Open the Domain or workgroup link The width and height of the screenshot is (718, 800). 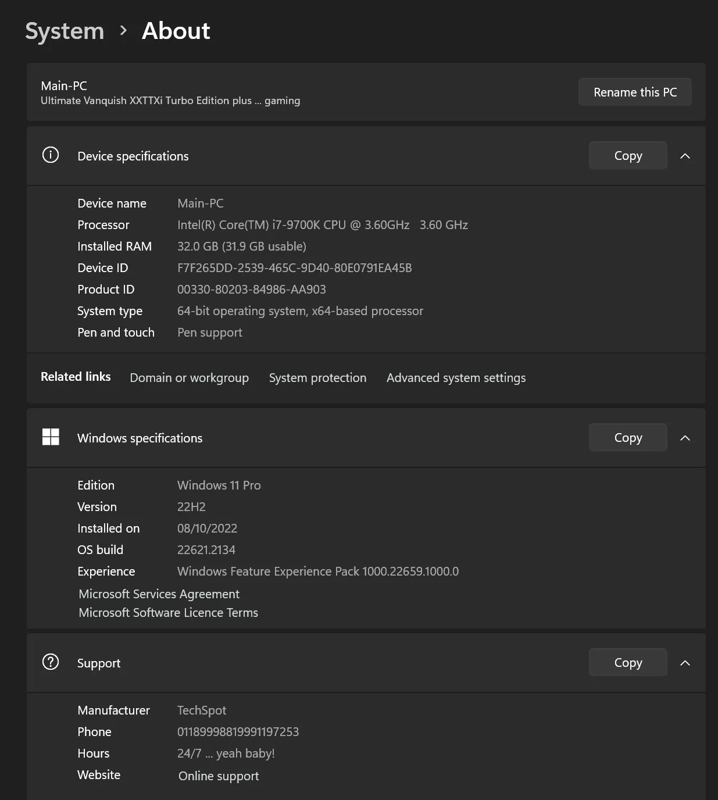point(189,378)
